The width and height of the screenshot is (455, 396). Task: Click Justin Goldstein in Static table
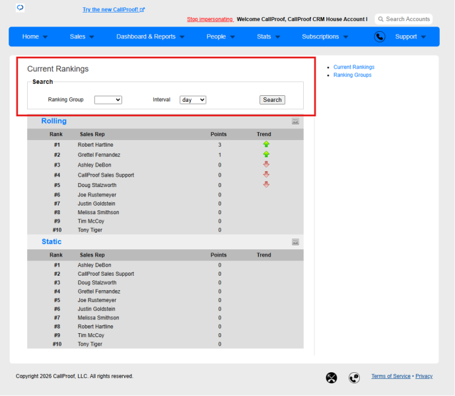[96, 309]
